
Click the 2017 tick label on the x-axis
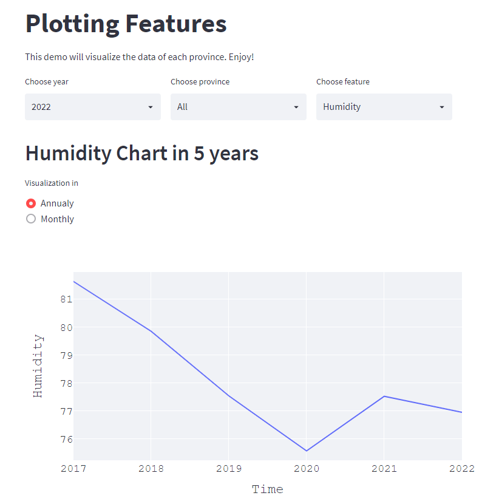pyautogui.click(x=73, y=468)
